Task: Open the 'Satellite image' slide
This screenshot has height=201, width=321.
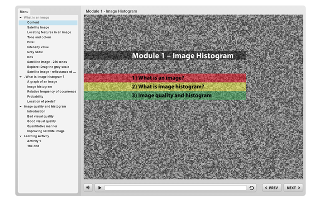Action: [38, 27]
